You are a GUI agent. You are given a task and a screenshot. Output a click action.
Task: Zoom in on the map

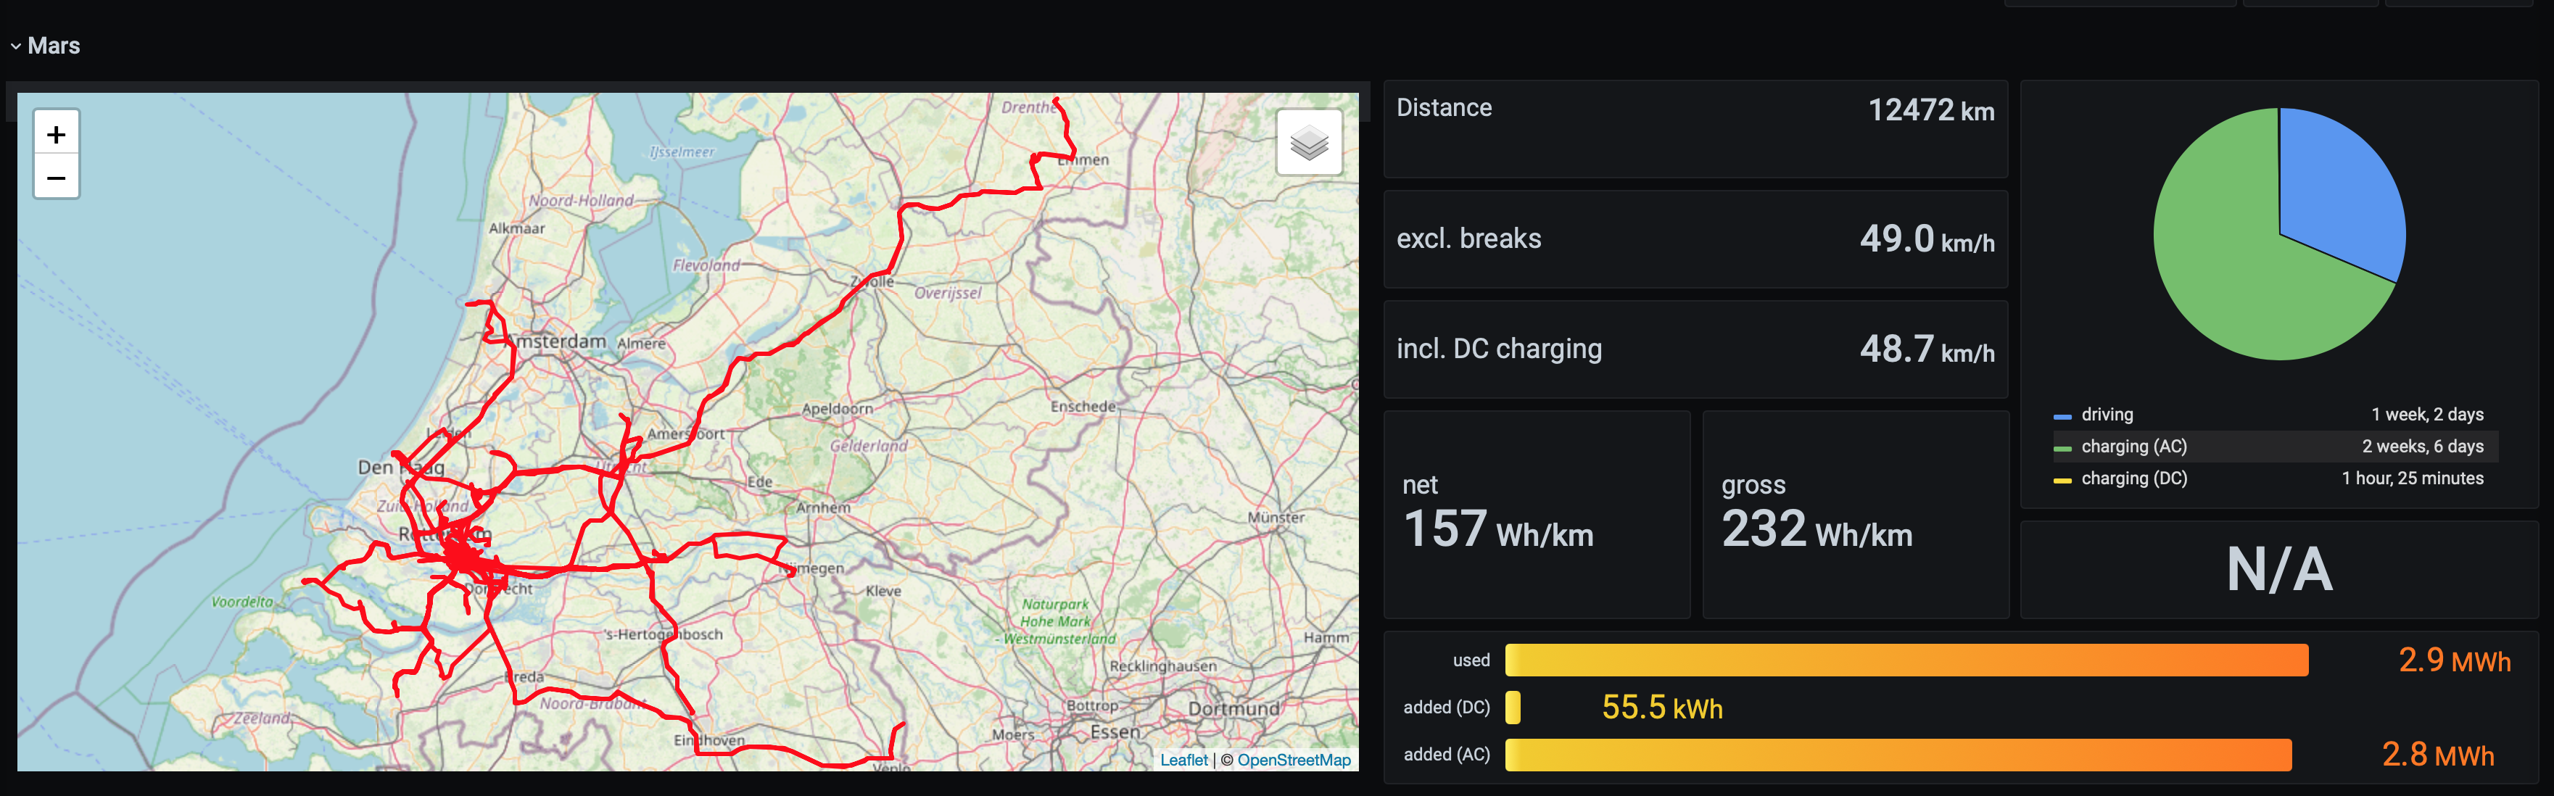pos(57,135)
